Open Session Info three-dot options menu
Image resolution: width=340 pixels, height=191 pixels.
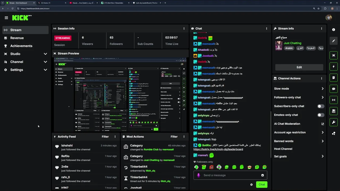pyautogui.click(x=184, y=28)
